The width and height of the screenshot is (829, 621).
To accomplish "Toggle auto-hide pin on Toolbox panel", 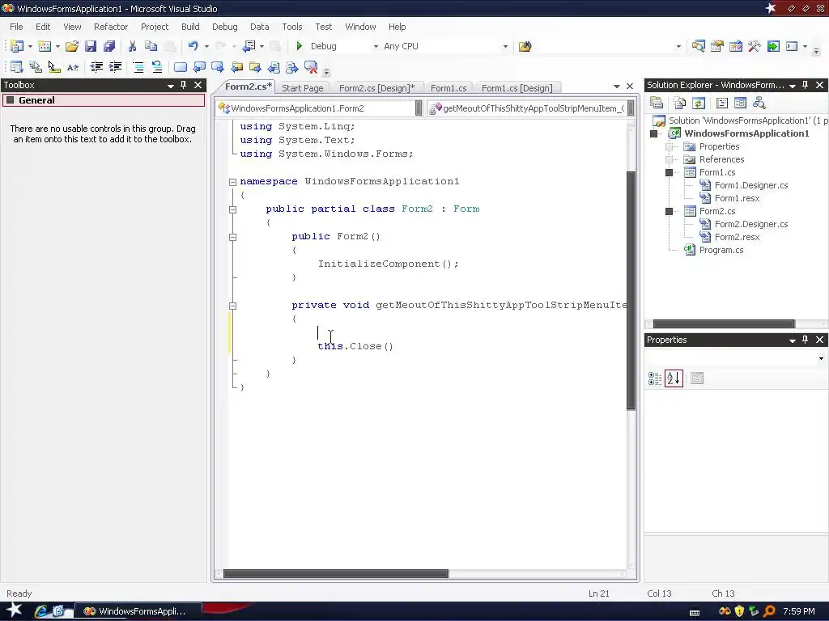I will (184, 85).
